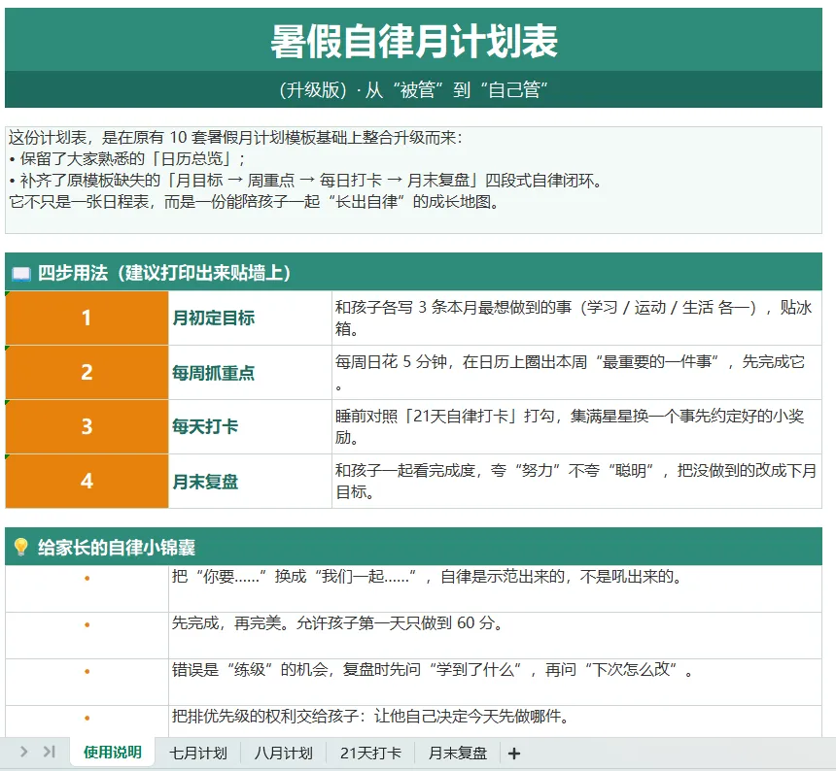Select the description cell 和孩子一起看完成度

pos(576,482)
